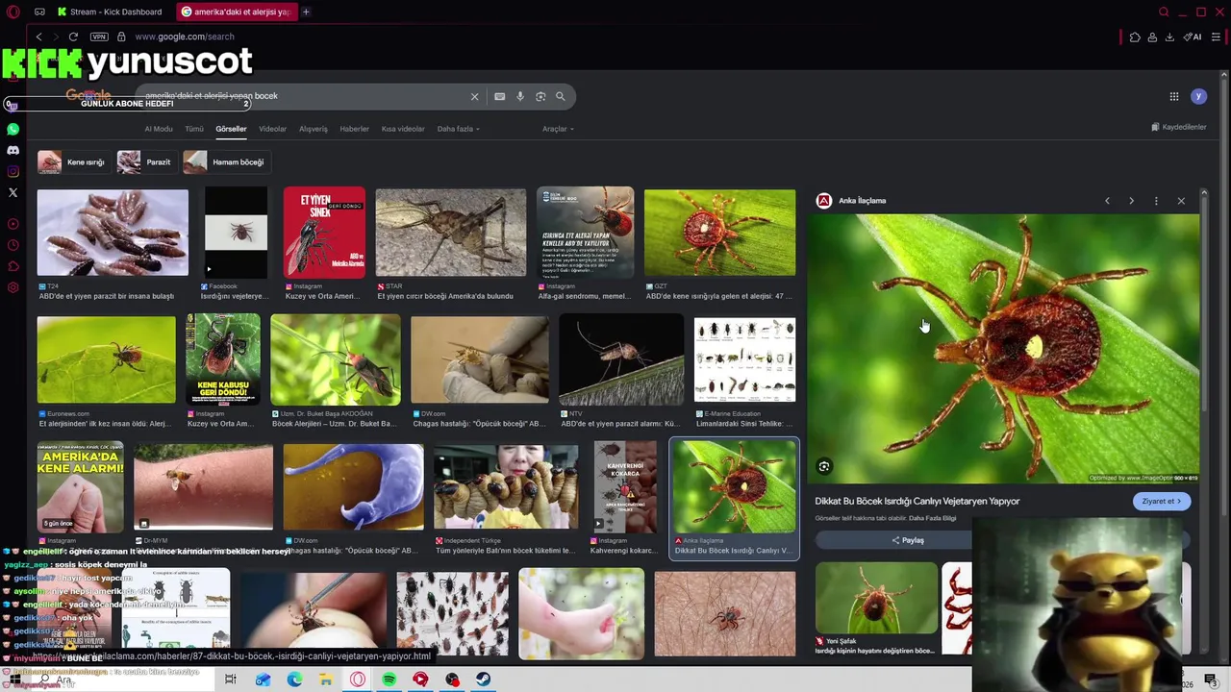Screen dimensions: 1231x692
Task: Switch to Videolar tab
Action: [272, 129]
